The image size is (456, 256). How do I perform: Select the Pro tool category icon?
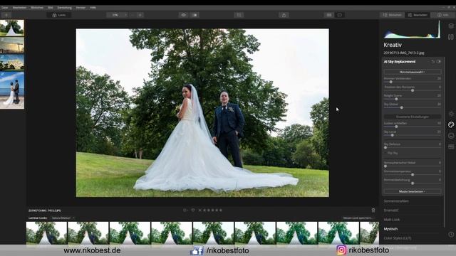click(451, 146)
